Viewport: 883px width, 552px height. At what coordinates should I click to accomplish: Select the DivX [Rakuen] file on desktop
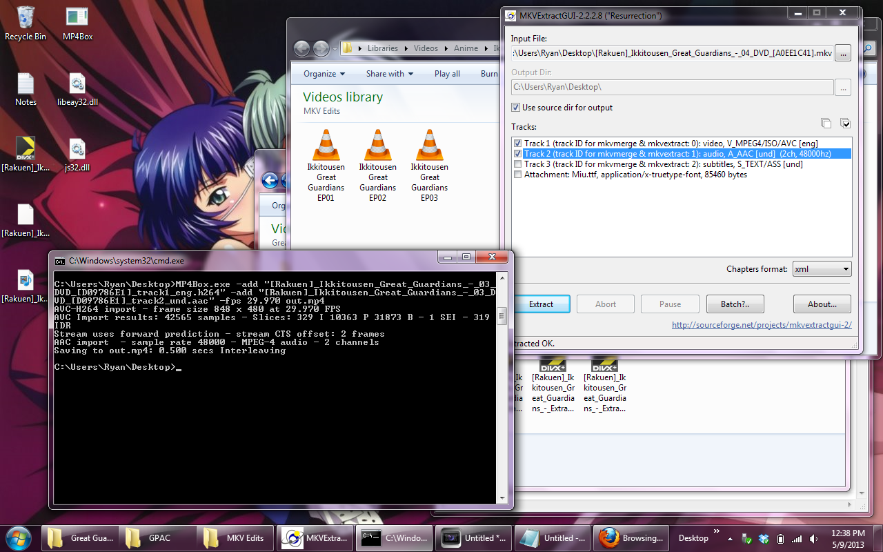(26, 155)
